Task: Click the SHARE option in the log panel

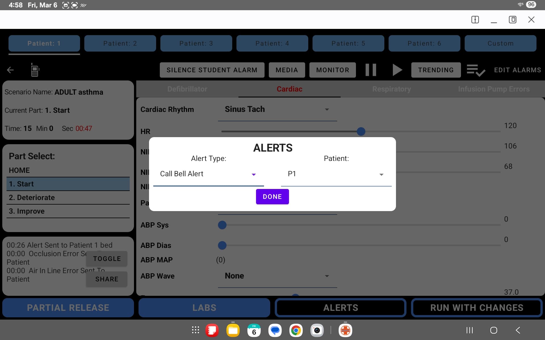Action: (106, 279)
